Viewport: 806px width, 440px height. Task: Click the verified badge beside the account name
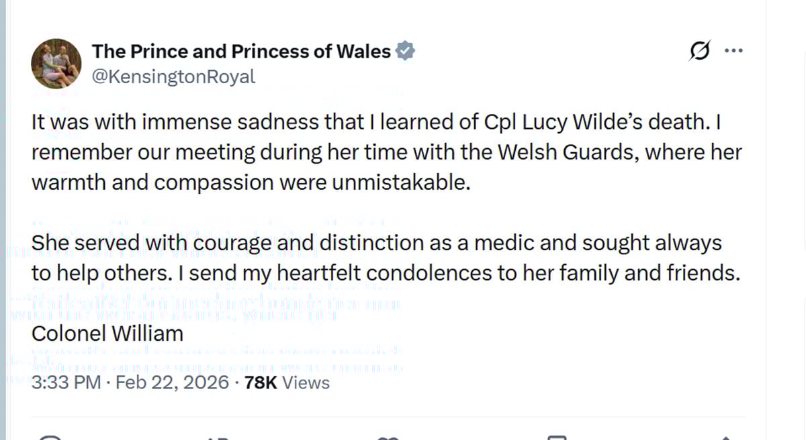click(x=406, y=50)
